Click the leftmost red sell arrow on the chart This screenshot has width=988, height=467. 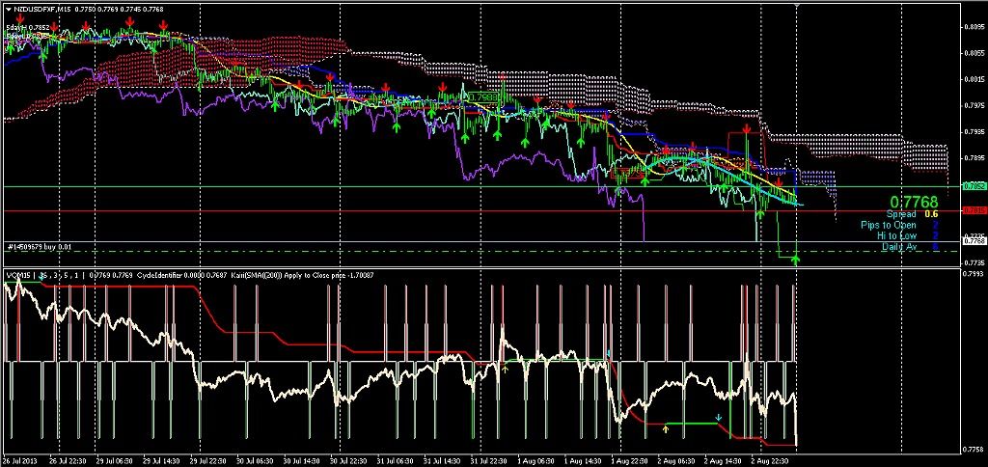click(21, 19)
